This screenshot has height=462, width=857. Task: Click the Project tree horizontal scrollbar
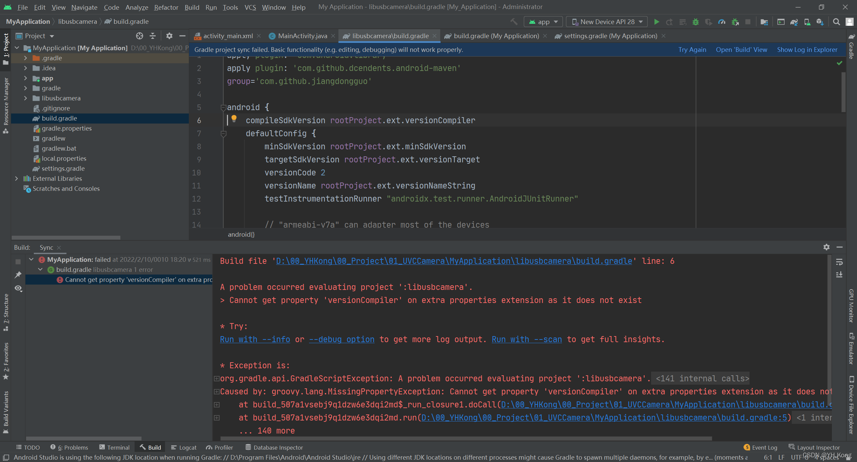66,237
